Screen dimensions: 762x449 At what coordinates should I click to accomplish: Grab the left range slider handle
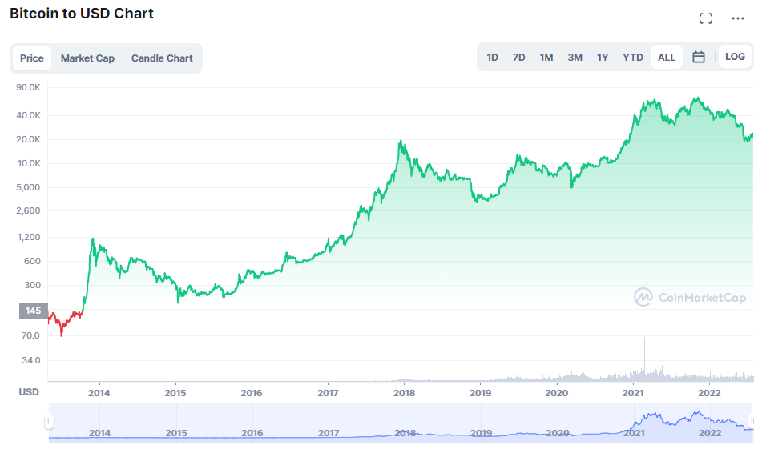pos(49,421)
